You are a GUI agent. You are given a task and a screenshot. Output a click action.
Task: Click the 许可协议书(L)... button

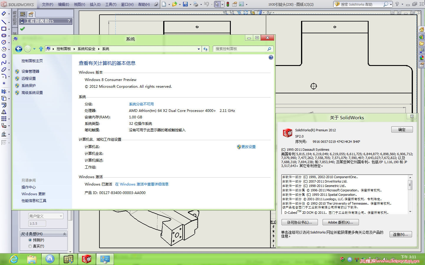tap(300, 222)
